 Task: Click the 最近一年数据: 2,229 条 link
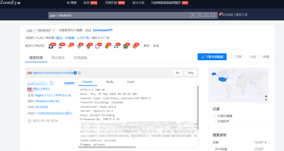pyautogui.click(x=73, y=38)
